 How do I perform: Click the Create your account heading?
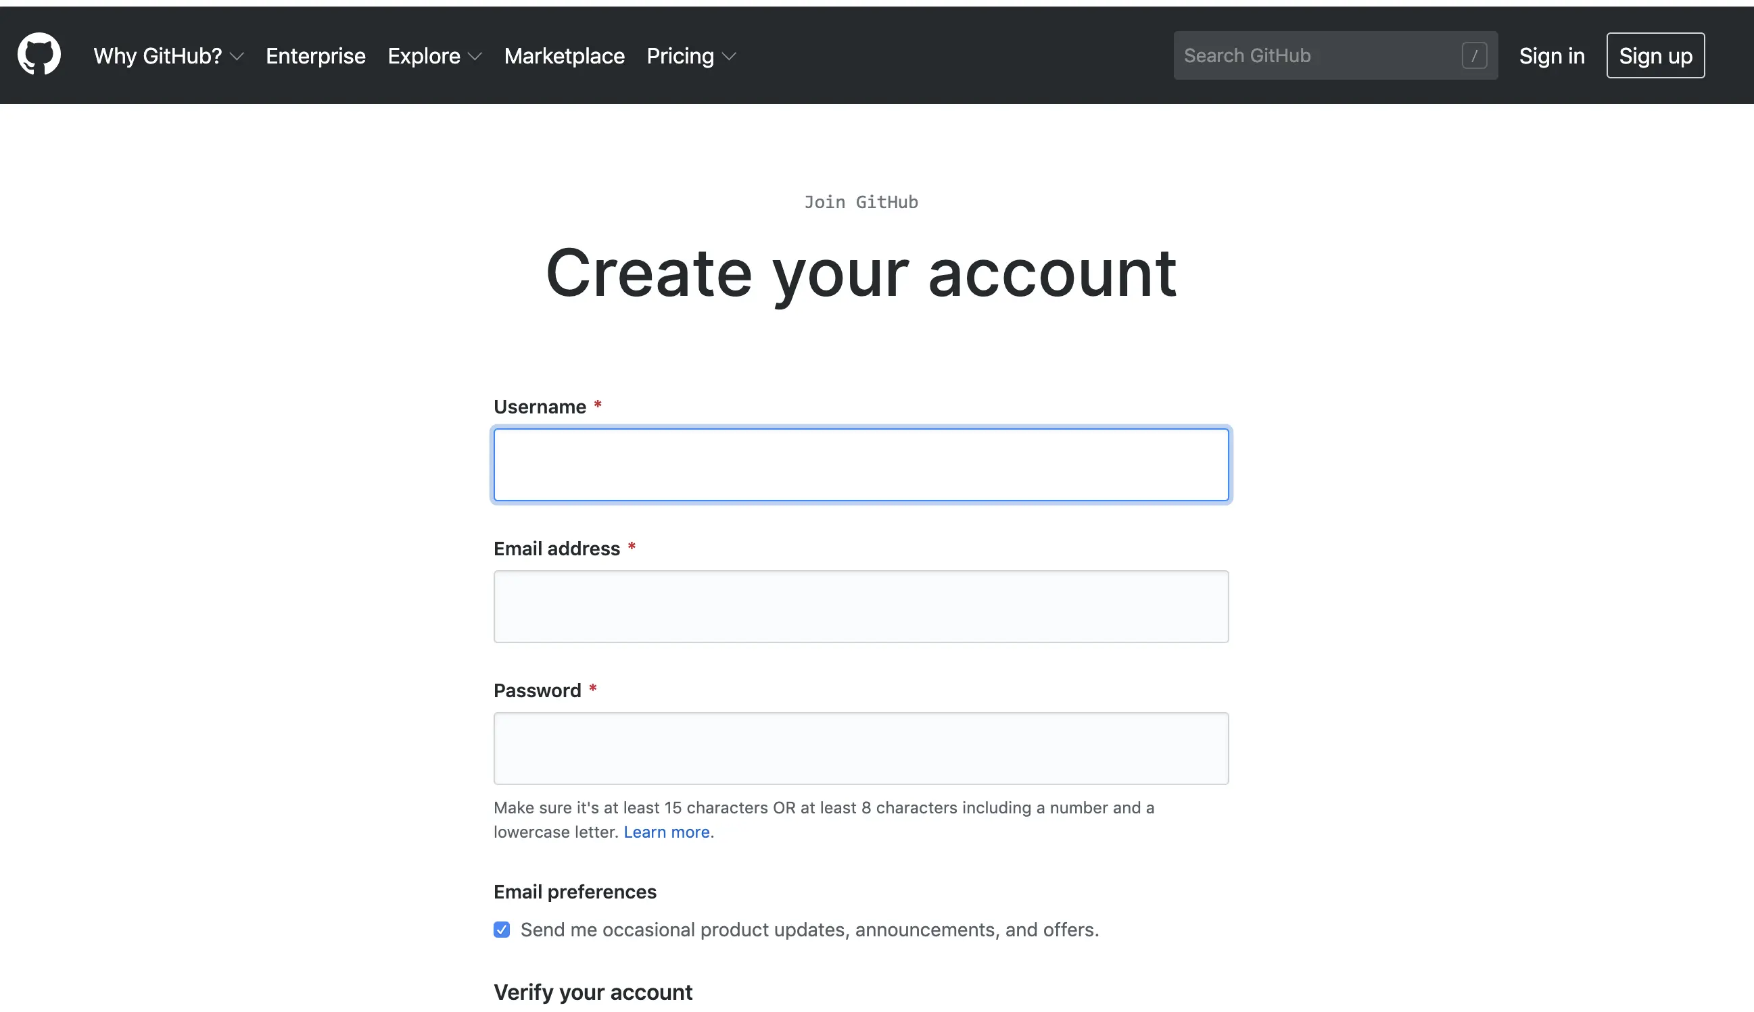[x=860, y=273]
